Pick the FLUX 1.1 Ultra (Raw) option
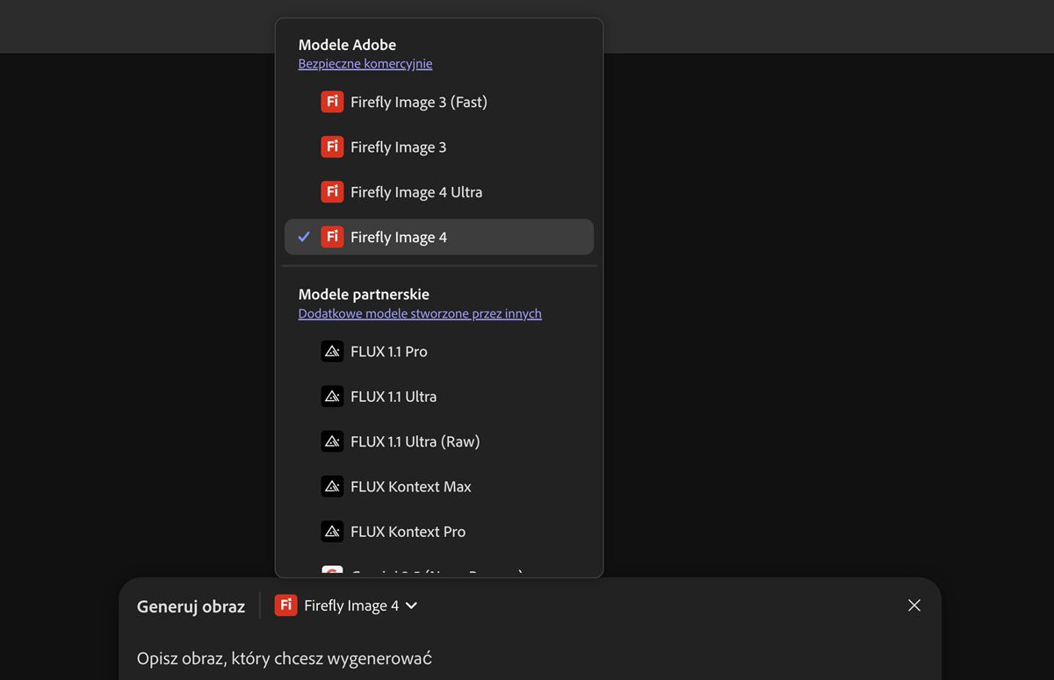The height and width of the screenshot is (680, 1054). pyautogui.click(x=415, y=441)
